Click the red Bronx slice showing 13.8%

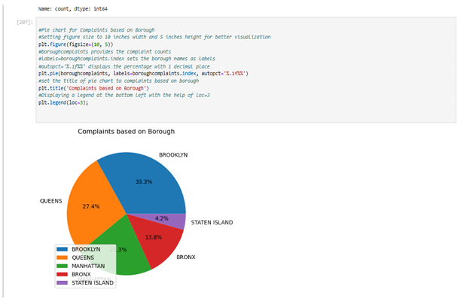[x=154, y=241]
